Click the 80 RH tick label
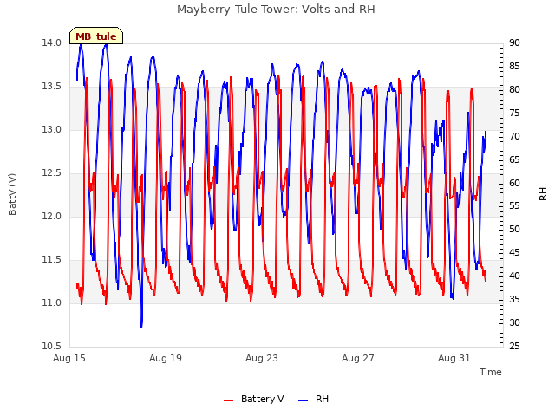 click(514, 90)
